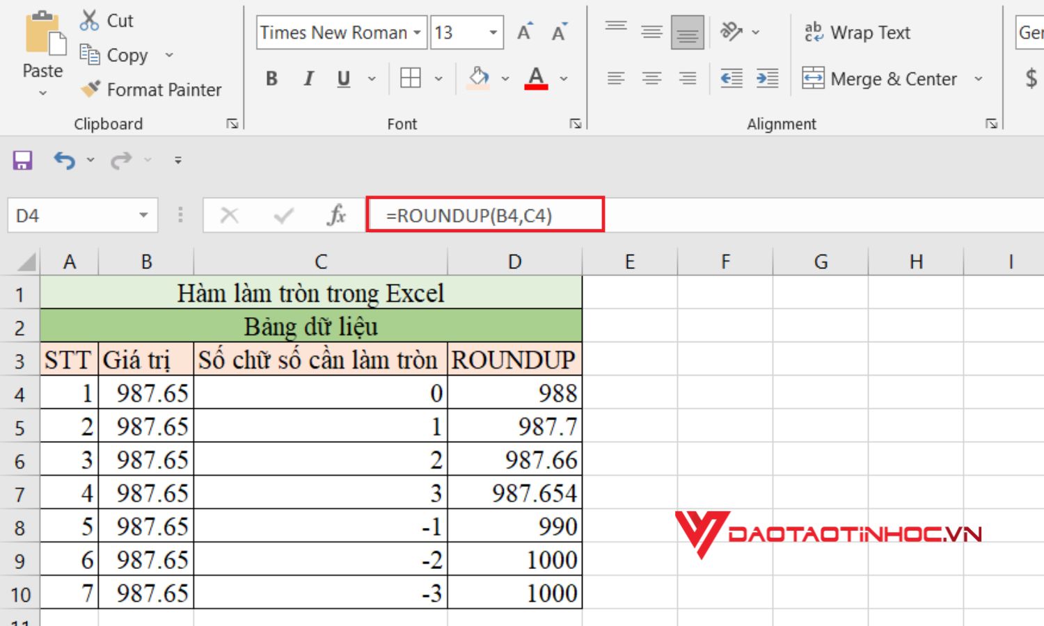The width and height of the screenshot is (1044, 626).
Task: Expand the Font Color dropdown arrow
Action: click(564, 79)
